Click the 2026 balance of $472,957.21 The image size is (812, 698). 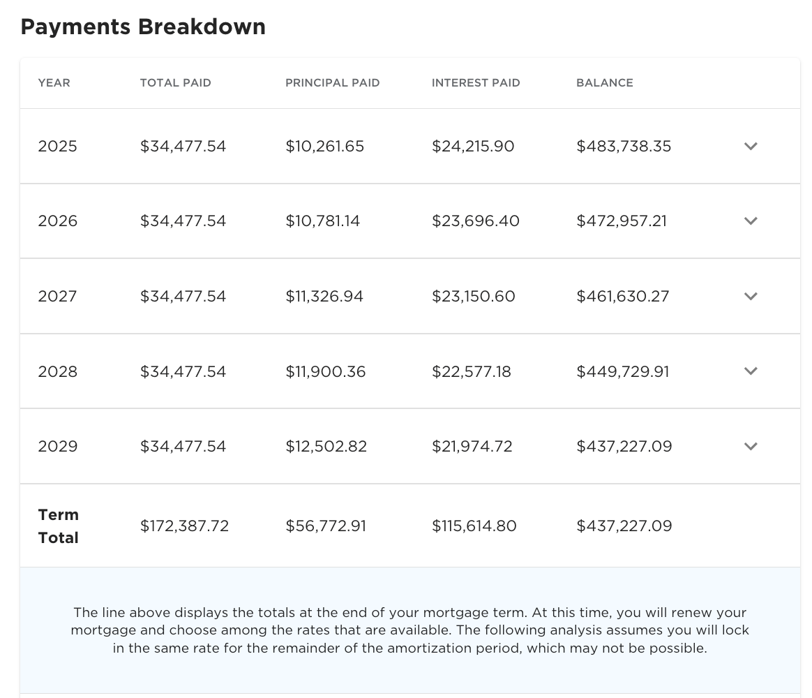point(622,221)
